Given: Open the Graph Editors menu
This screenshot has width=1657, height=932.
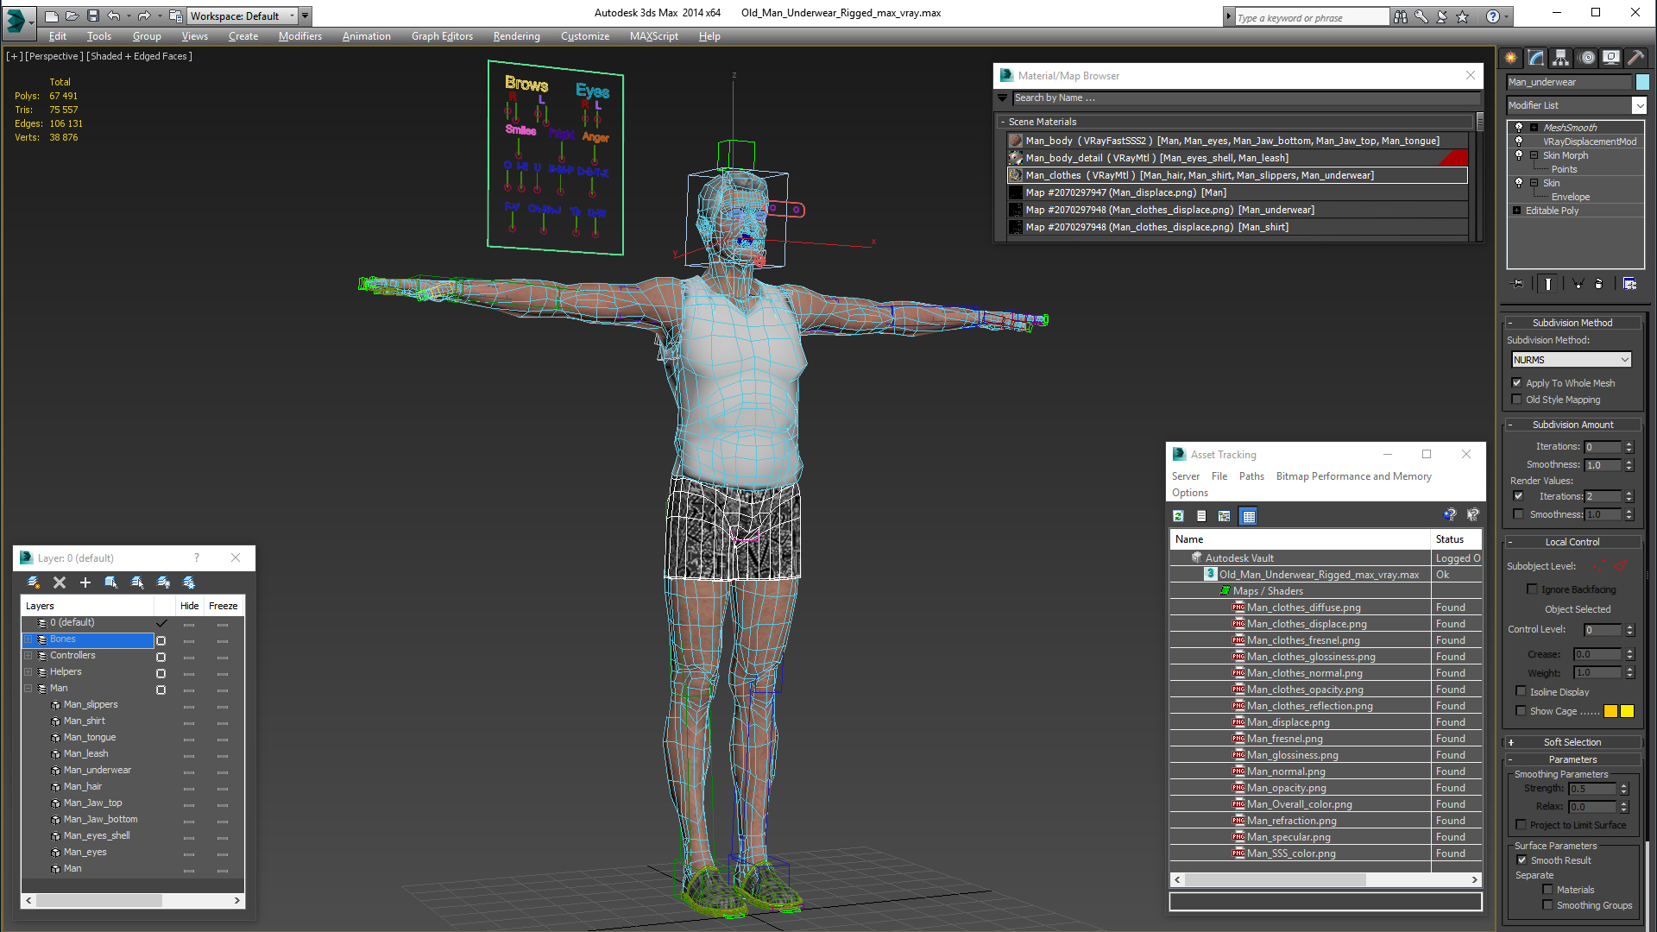Looking at the screenshot, I should coord(442,36).
